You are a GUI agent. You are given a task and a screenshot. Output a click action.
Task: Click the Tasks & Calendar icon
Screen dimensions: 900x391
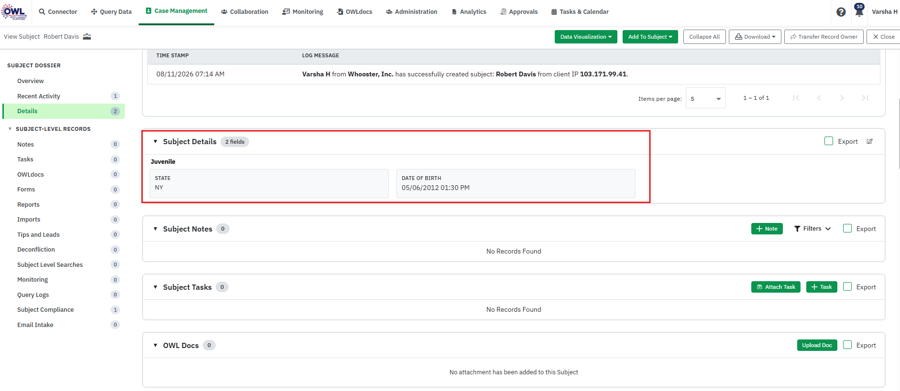coord(554,11)
